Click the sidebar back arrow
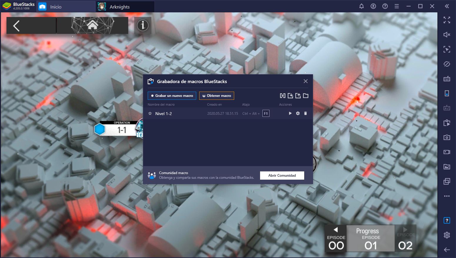 (x=447, y=250)
